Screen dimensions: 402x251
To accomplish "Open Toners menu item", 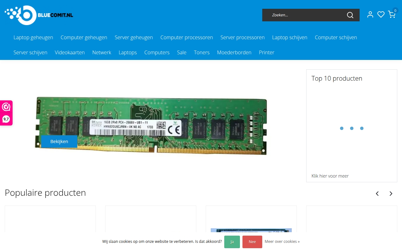I will (202, 52).
